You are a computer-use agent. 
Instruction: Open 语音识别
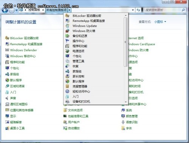click(x=132, y=122)
